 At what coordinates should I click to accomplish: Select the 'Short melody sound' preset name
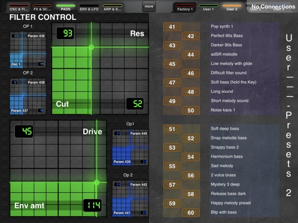229,101
